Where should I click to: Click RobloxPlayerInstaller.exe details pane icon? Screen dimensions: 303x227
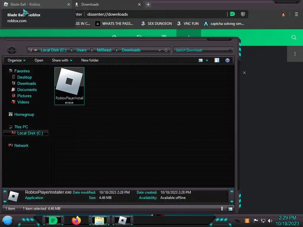(13, 196)
